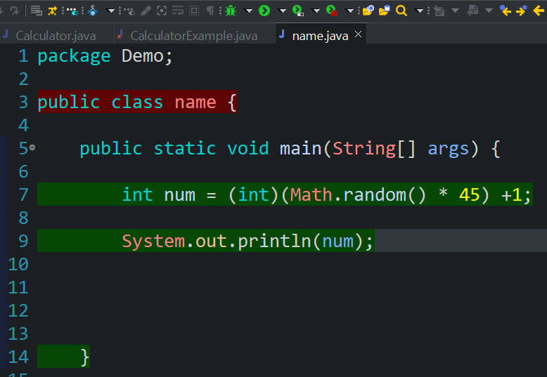Click Java file icon on name.java tab
547x377 pixels.
282,34
